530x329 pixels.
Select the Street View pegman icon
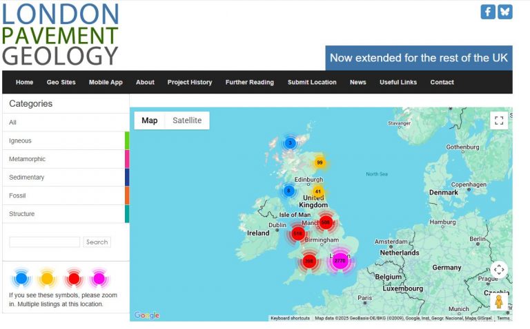point(499,301)
